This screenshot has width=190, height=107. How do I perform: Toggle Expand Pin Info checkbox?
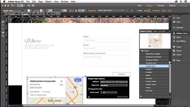89,89
